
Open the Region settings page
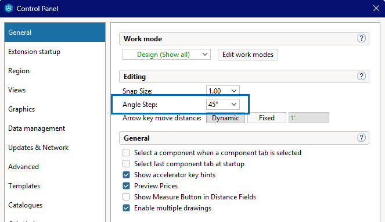tap(55, 71)
